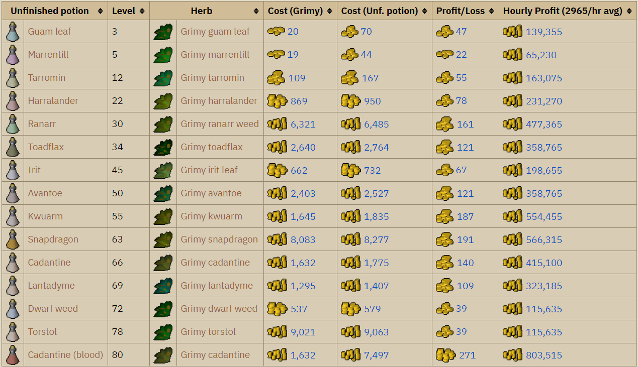The image size is (638, 367).
Task: Click the Marrentill potion vial icon
Action: (x=12, y=54)
